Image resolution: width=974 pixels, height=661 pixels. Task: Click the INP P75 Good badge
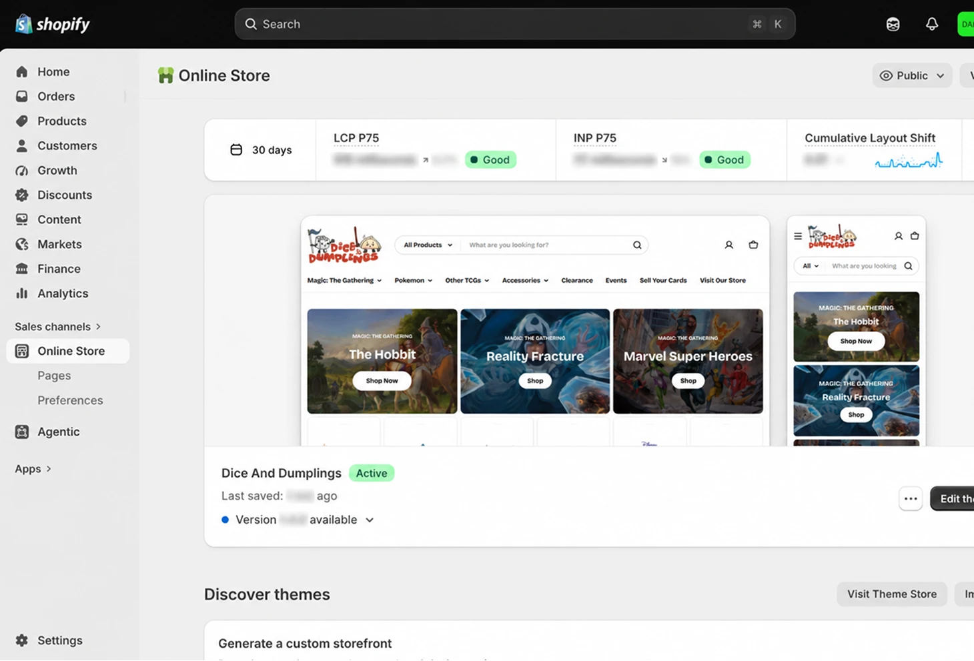(724, 159)
